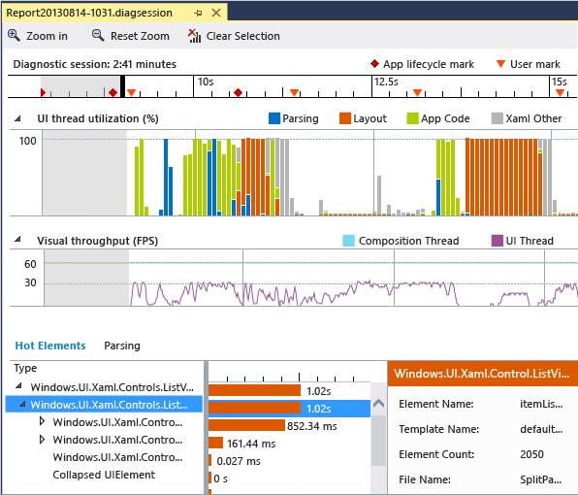Viewport: 578px width, 495px height.
Task: Select the Windows.UI.Xaml.Contro... row with 0.027 ms
Action: point(104,457)
